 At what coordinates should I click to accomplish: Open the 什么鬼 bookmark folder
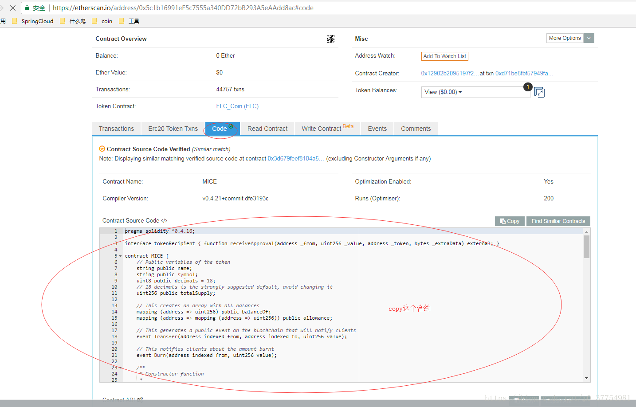tap(73, 21)
